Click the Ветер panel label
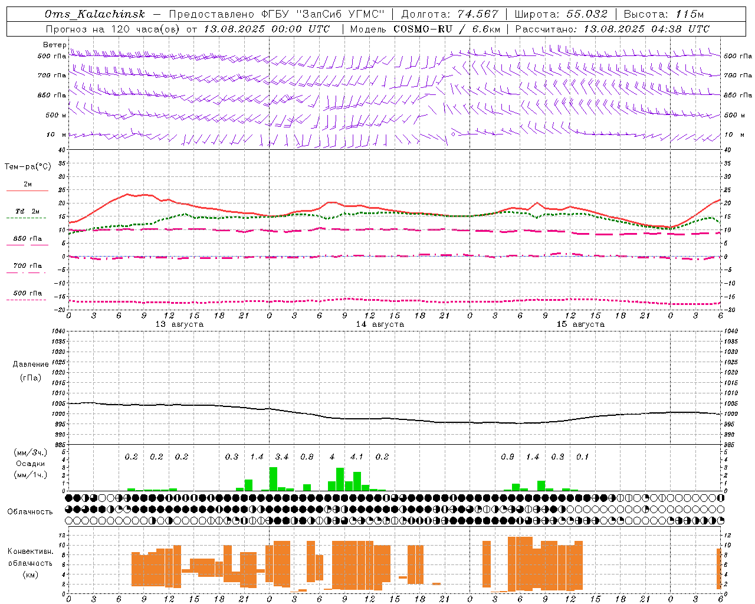This screenshot has height=604, width=755. 54,45
